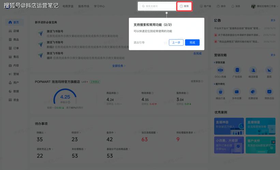Open the 服务市场 top menu

coord(84,6)
